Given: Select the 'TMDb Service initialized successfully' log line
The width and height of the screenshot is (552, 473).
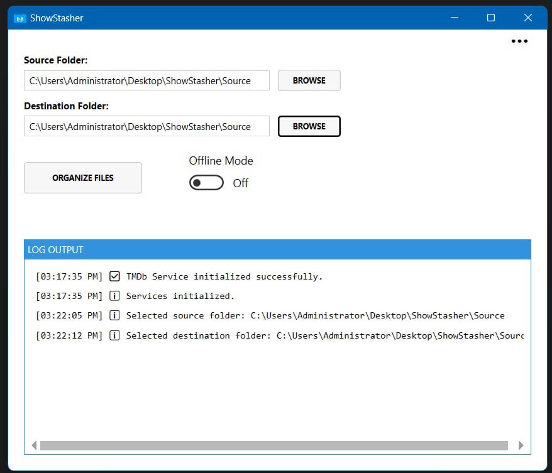Looking at the screenshot, I should coord(224,276).
